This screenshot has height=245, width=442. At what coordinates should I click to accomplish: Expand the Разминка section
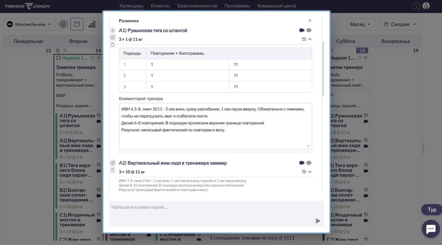tap(310, 21)
